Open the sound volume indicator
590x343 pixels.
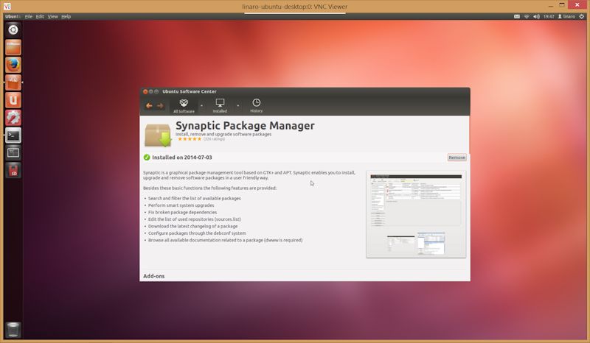537,16
